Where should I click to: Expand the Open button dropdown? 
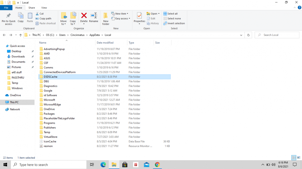click(x=159, y=14)
